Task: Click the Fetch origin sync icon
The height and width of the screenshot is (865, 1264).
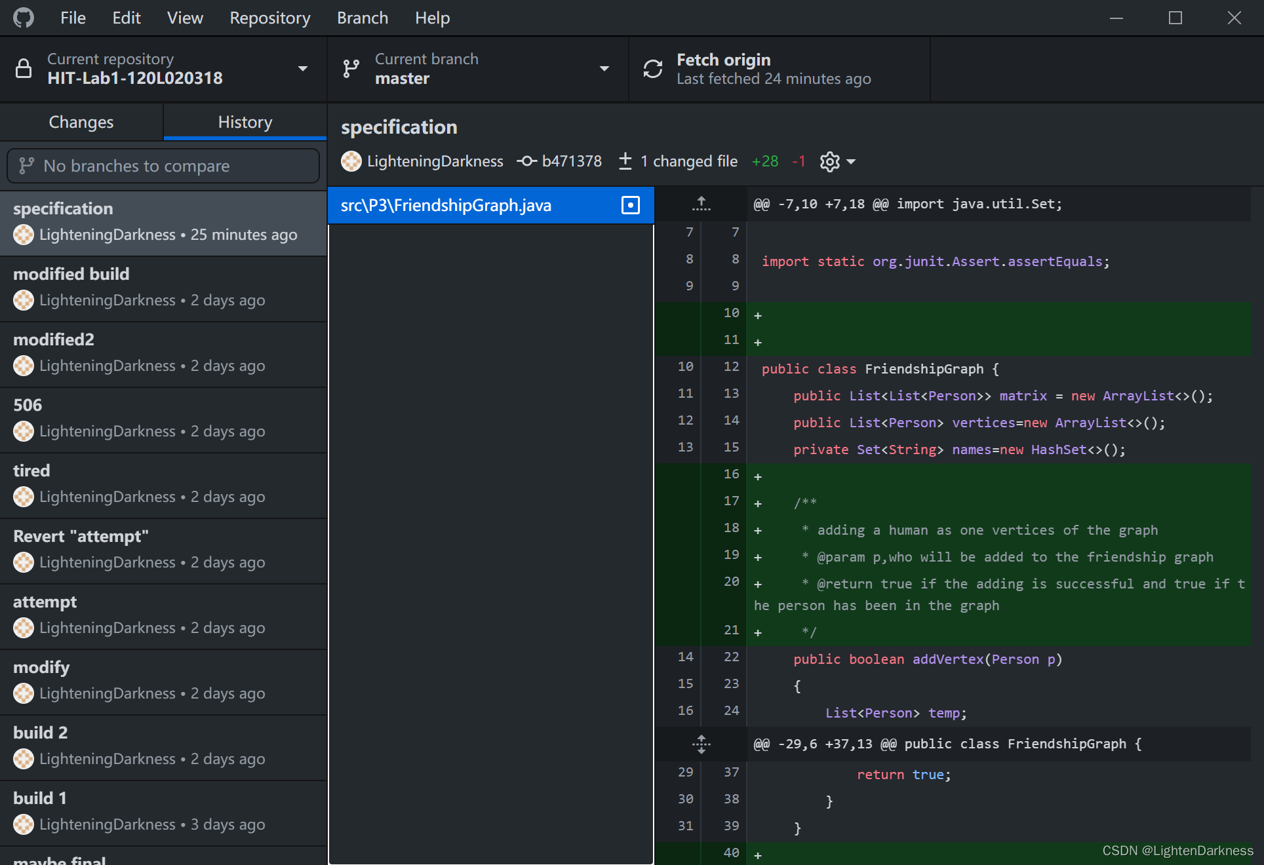Action: (x=652, y=69)
